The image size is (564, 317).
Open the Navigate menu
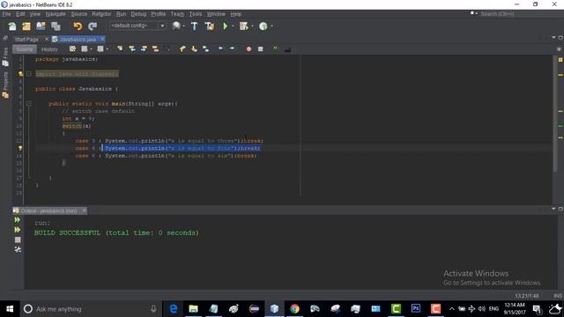(x=56, y=14)
